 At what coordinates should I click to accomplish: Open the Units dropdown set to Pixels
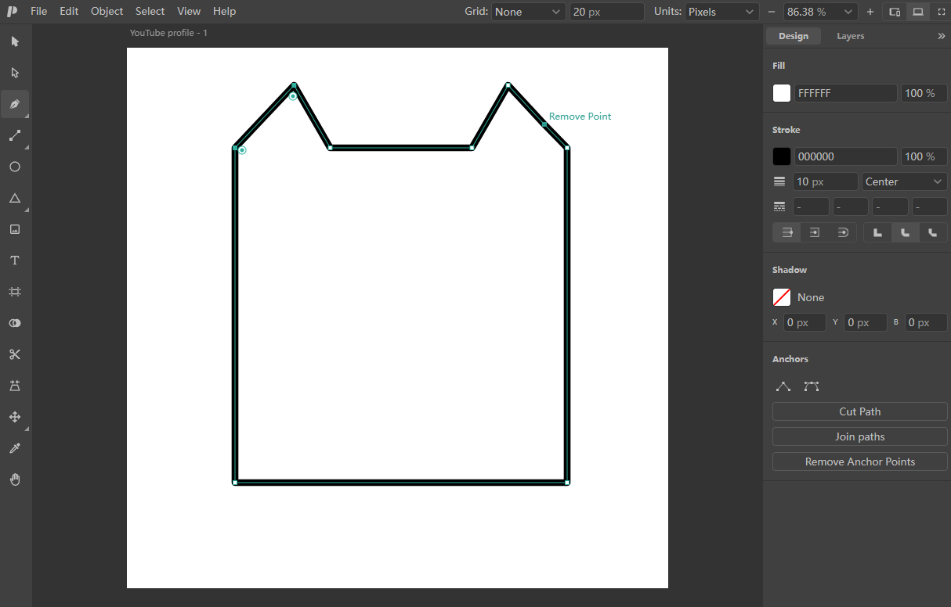click(721, 12)
